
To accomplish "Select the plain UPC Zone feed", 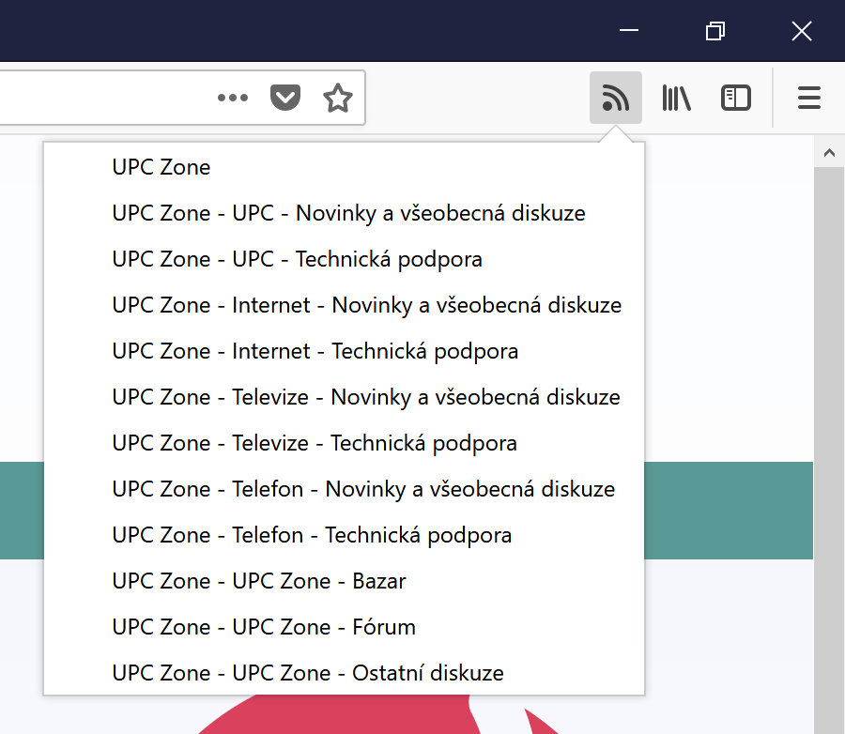I will click(x=161, y=167).
